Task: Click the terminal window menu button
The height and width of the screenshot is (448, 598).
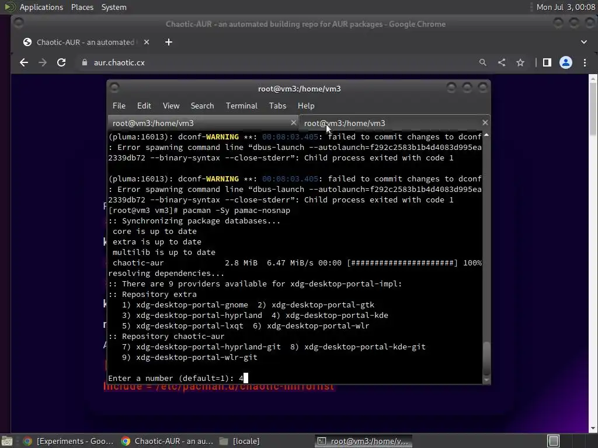Action: 114,88
